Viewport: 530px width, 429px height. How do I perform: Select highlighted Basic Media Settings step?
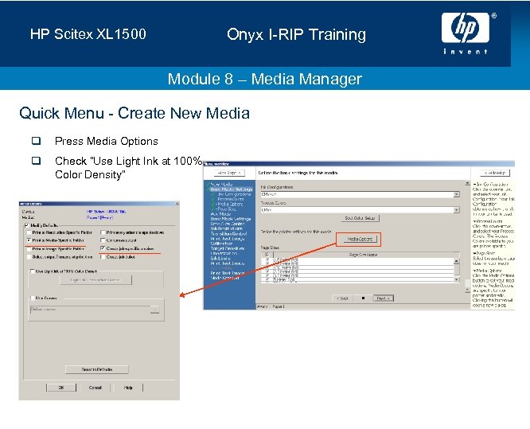pyautogui.click(x=232, y=189)
